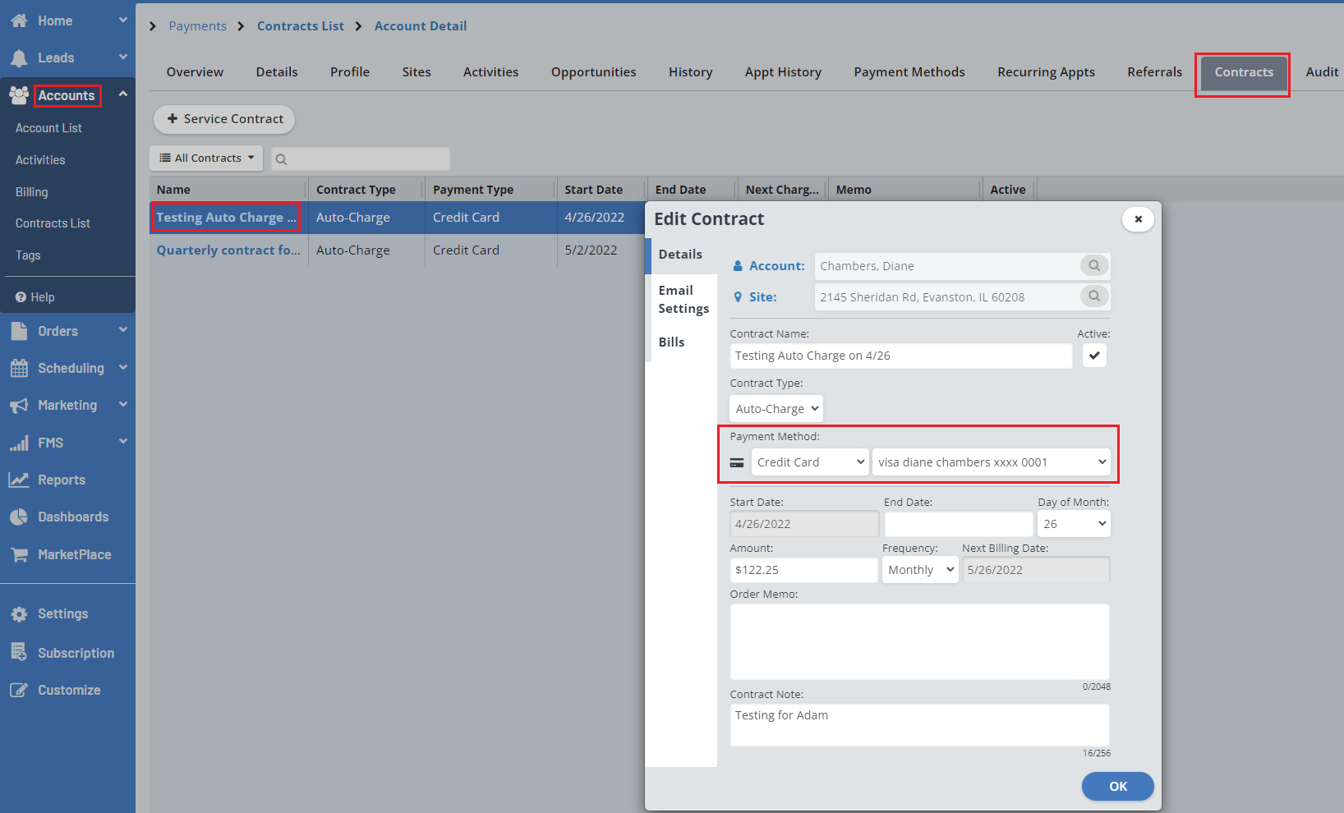Screen dimensions: 1344x813
Task: Open Dashboards from the sidebar icon
Action: click(x=19, y=517)
